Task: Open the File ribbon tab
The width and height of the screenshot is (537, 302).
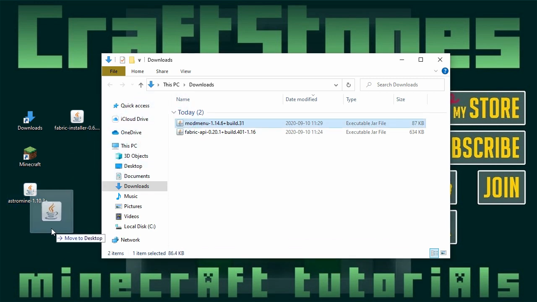Action: click(114, 71)
